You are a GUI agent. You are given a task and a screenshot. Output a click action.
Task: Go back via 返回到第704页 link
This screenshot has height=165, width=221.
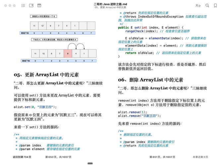(22, 157)
